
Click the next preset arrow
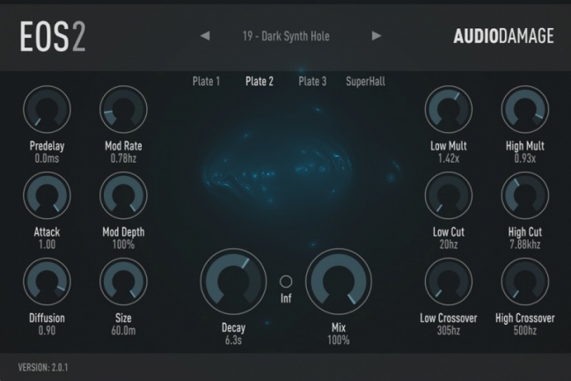[377, 36]
